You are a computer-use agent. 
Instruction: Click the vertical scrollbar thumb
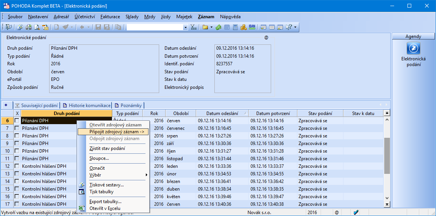tap(387, 156)
